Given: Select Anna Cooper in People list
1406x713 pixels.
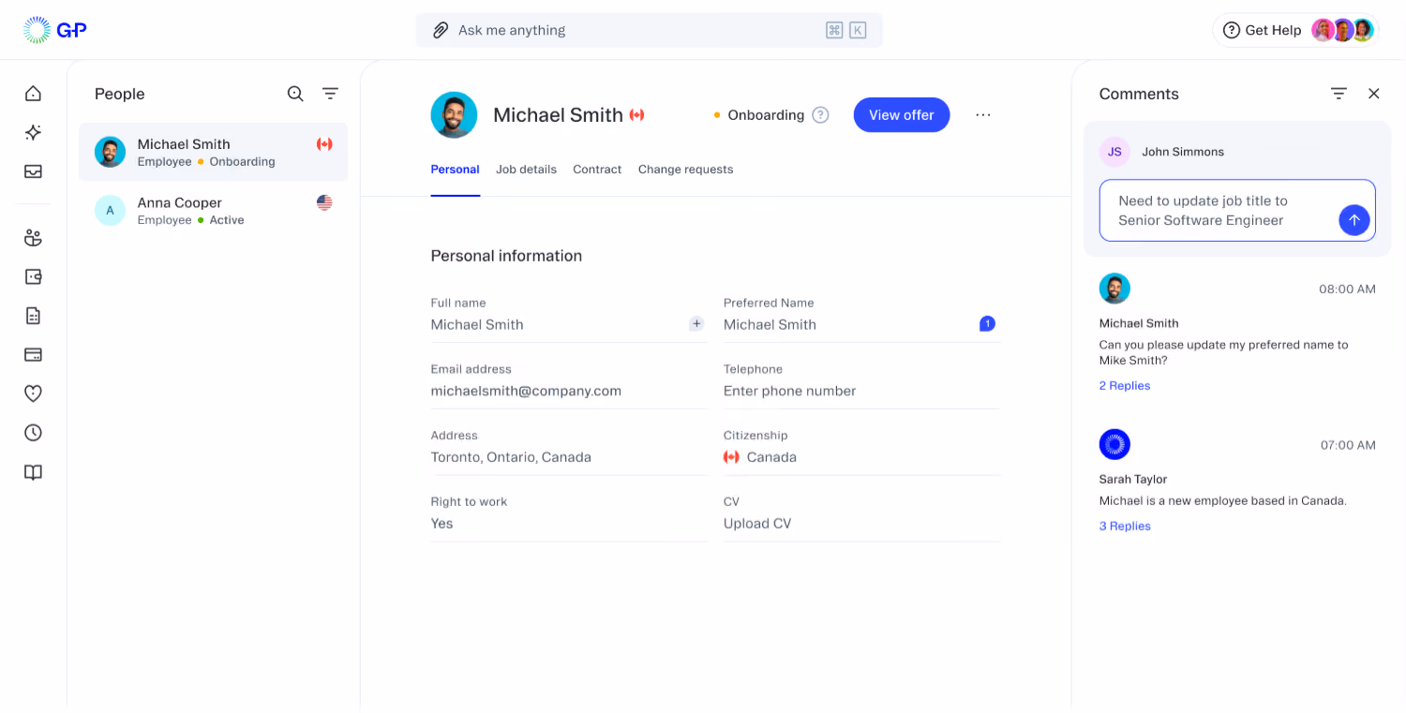Looking at the screenshot, I should pos(213,210).
